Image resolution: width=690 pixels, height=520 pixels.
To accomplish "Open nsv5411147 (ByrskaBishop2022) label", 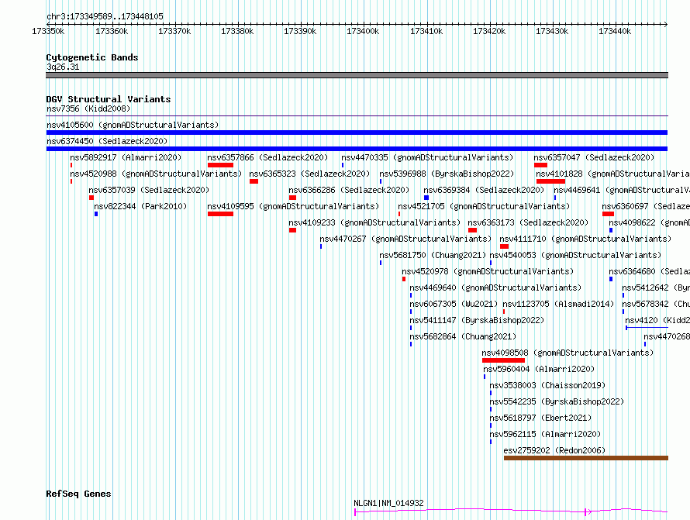I will pyautogui.click(x=477, y=320).
